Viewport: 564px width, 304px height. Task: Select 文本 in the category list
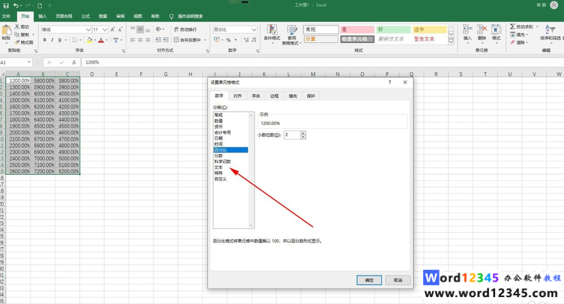click(219, 167)
